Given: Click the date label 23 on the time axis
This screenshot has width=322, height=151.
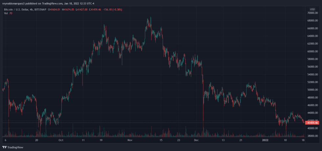Looking at the screenshot, I should [x=179, y=140].
